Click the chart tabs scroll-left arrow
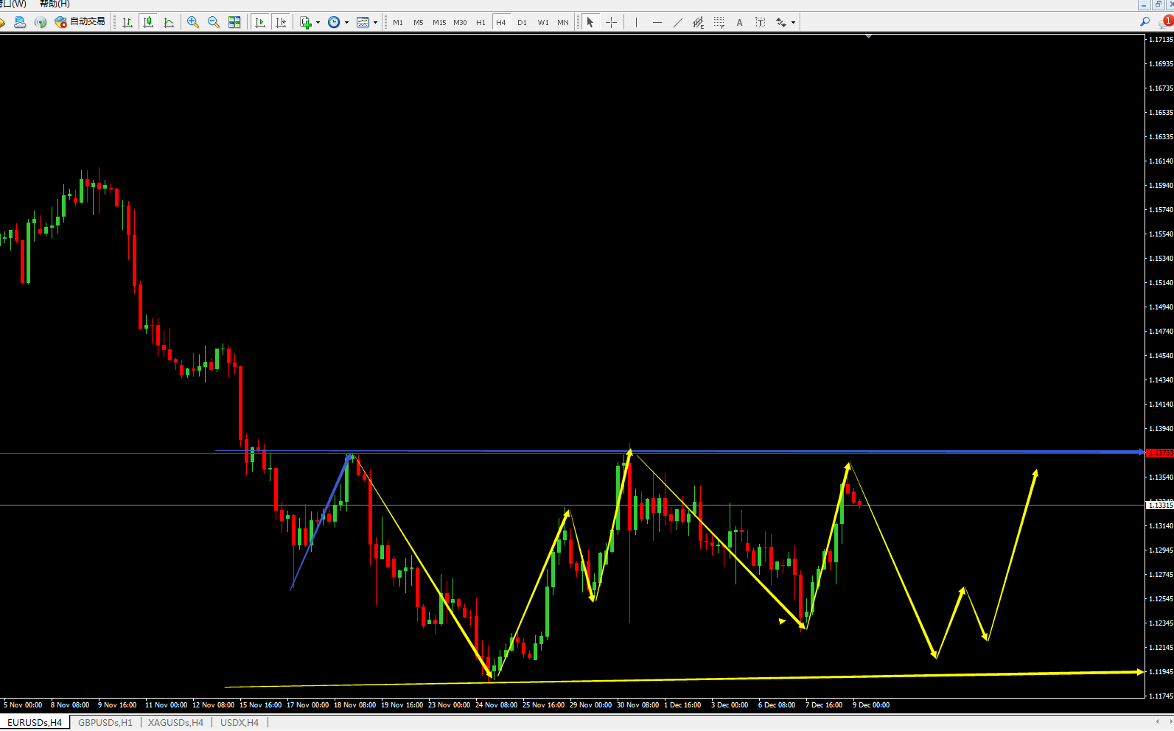Image resolution: width=1174 pixels, height=731 pixels. (x=1159, y=722)
